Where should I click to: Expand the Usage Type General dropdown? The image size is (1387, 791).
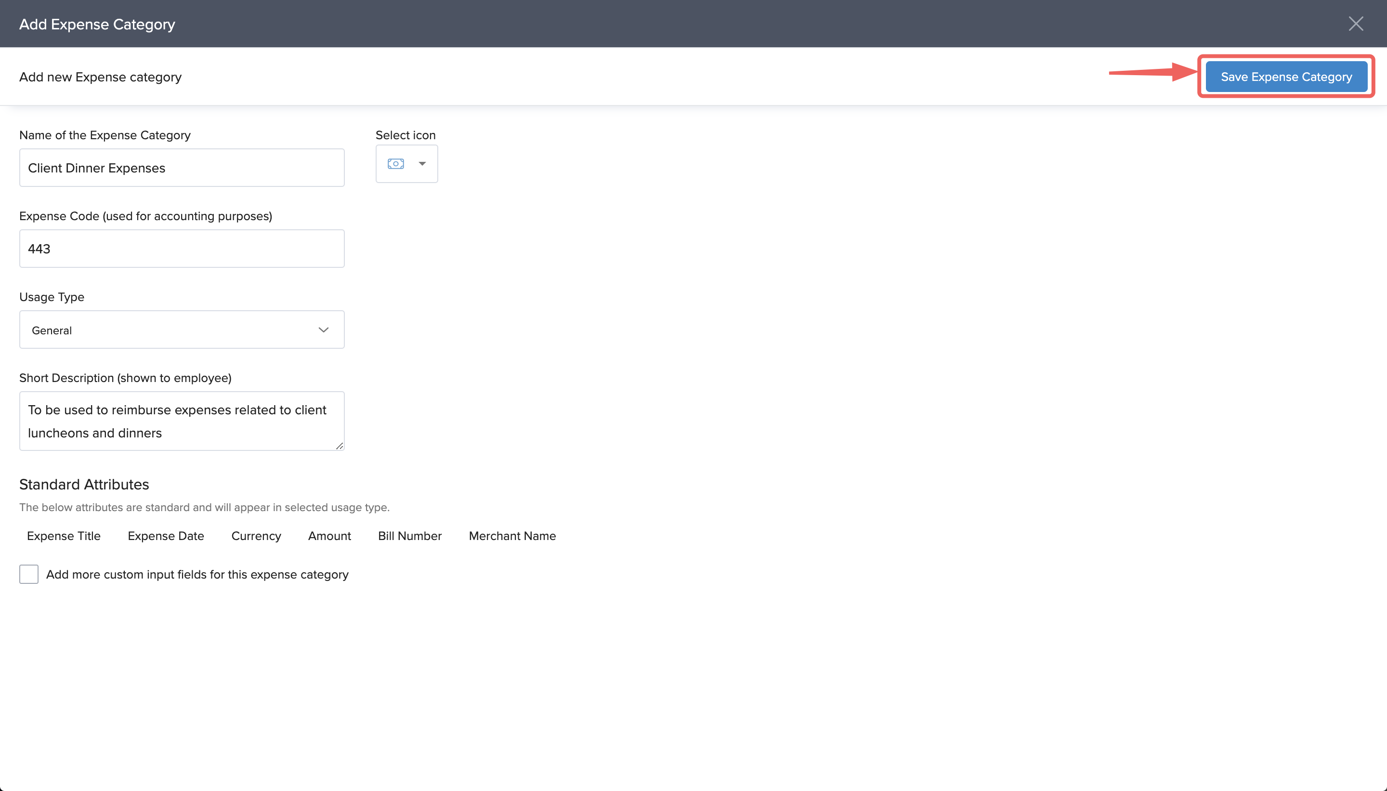click(x=182, y=330)
